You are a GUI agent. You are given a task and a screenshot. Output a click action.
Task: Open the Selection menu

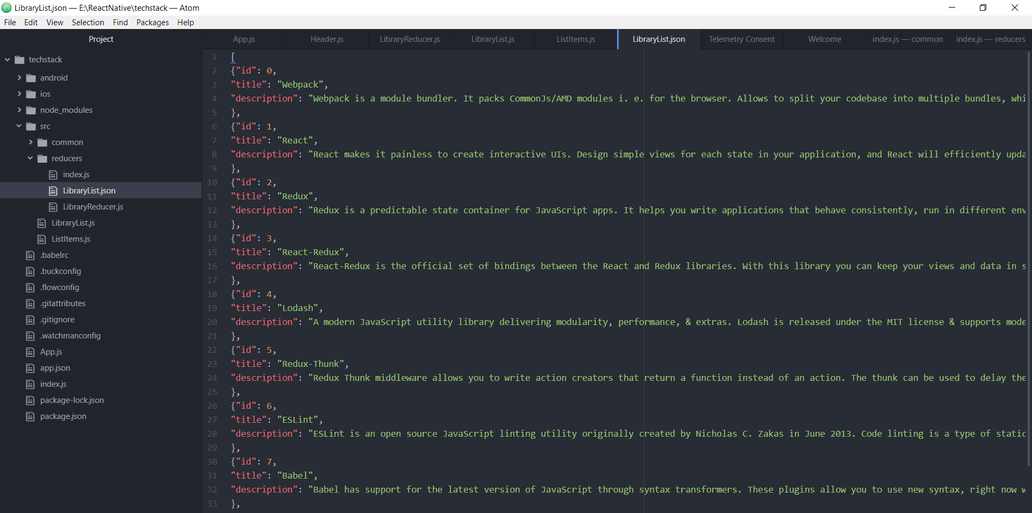88,23
